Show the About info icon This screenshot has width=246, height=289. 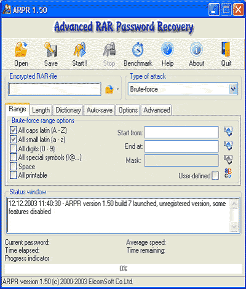click(x=196, y=49)
